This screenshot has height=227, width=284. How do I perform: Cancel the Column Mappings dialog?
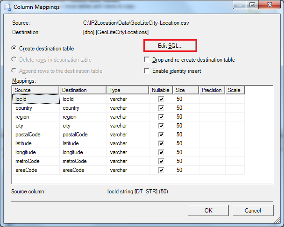pyautogui.click(x=253, y=211)
